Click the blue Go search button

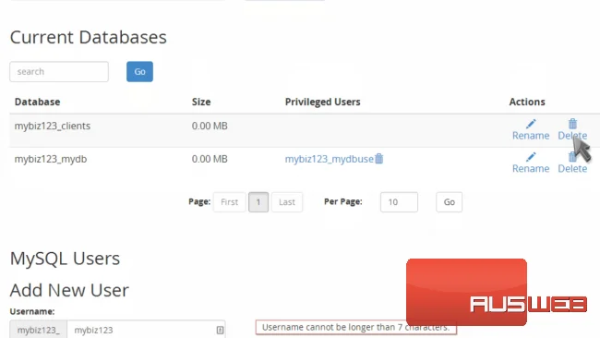(139, 72)
